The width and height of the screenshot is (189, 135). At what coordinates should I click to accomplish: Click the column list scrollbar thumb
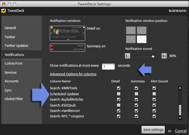pos(180,110)
